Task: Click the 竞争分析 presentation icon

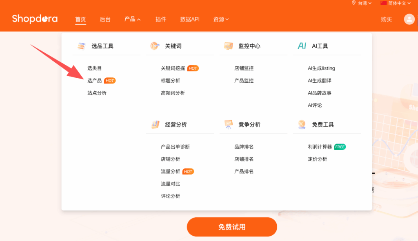Action: tap(229, 125)
